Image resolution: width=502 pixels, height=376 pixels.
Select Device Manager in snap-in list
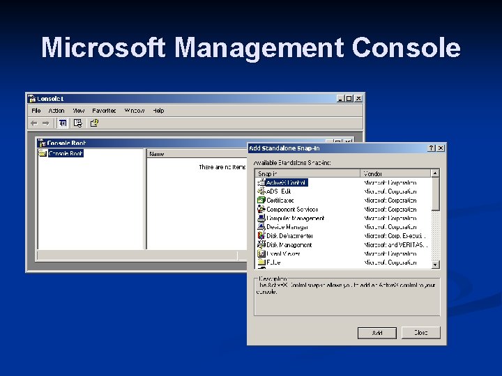coord(287,227)
